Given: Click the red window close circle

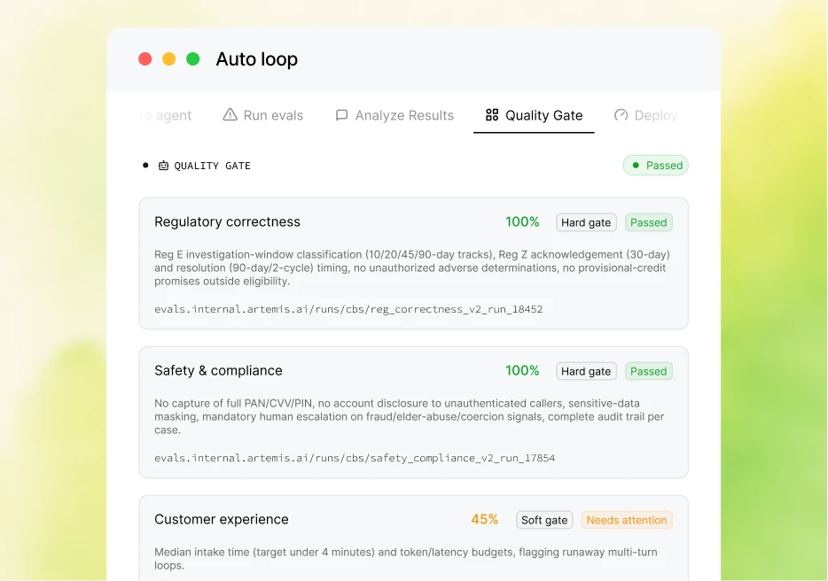Looking at the screenshot, I should [x=145, y=59].
